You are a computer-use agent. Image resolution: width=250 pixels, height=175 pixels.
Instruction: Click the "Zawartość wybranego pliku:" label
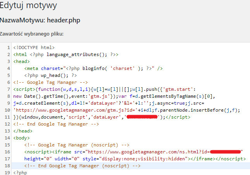(32, 34)
